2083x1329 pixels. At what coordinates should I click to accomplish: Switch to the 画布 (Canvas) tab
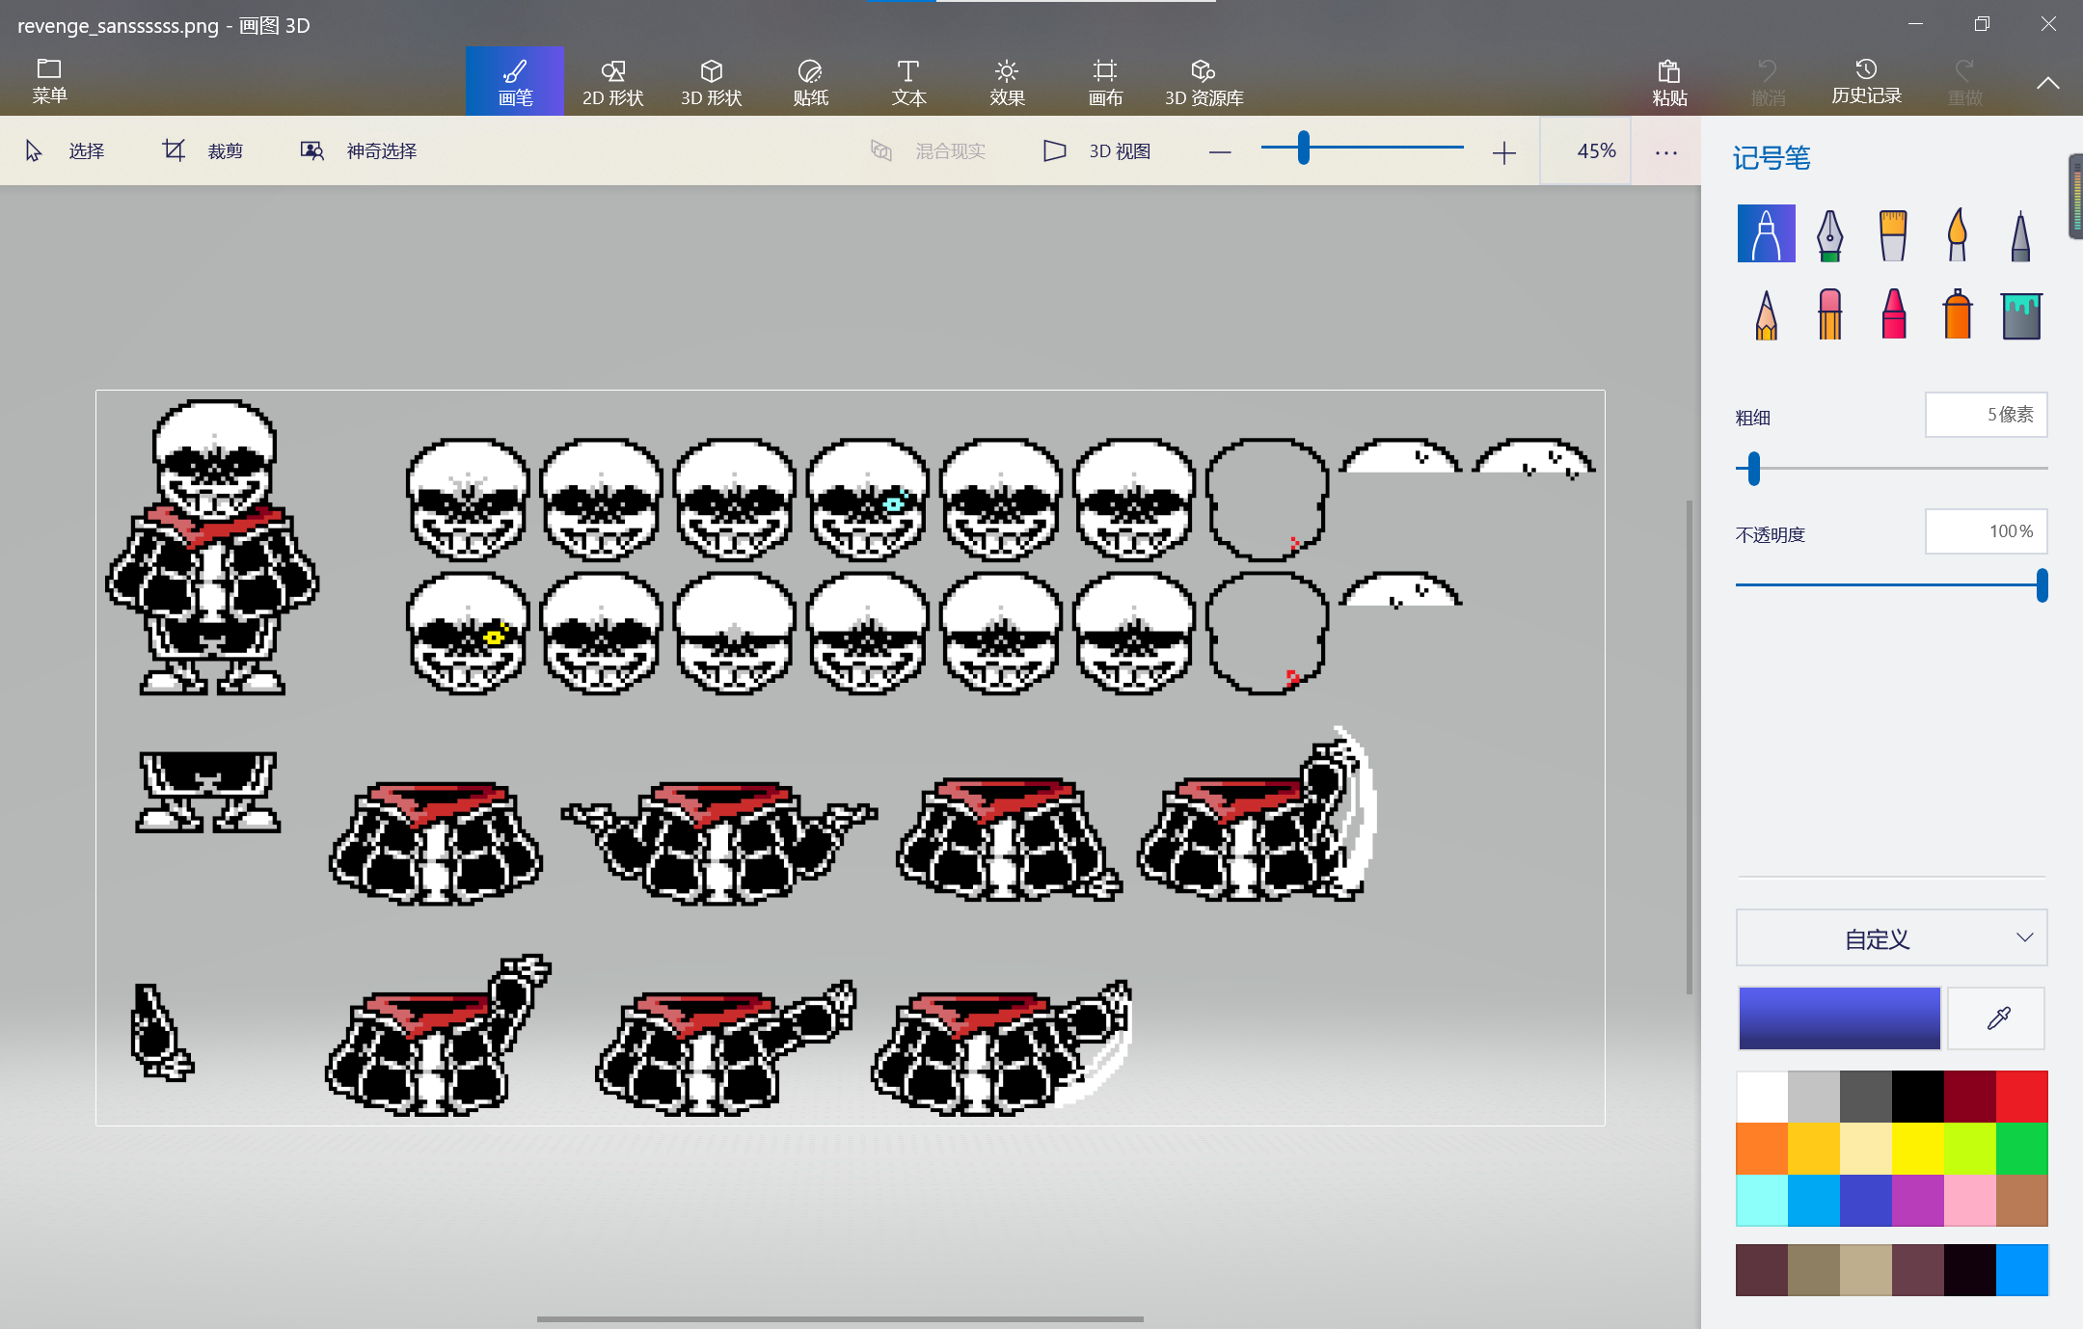point(1105,81)
